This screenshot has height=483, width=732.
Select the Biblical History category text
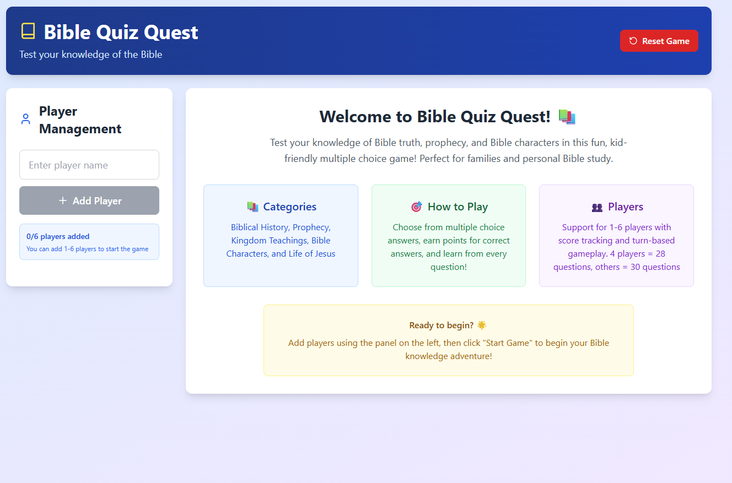pyautogui.click(x=260, y=227)
